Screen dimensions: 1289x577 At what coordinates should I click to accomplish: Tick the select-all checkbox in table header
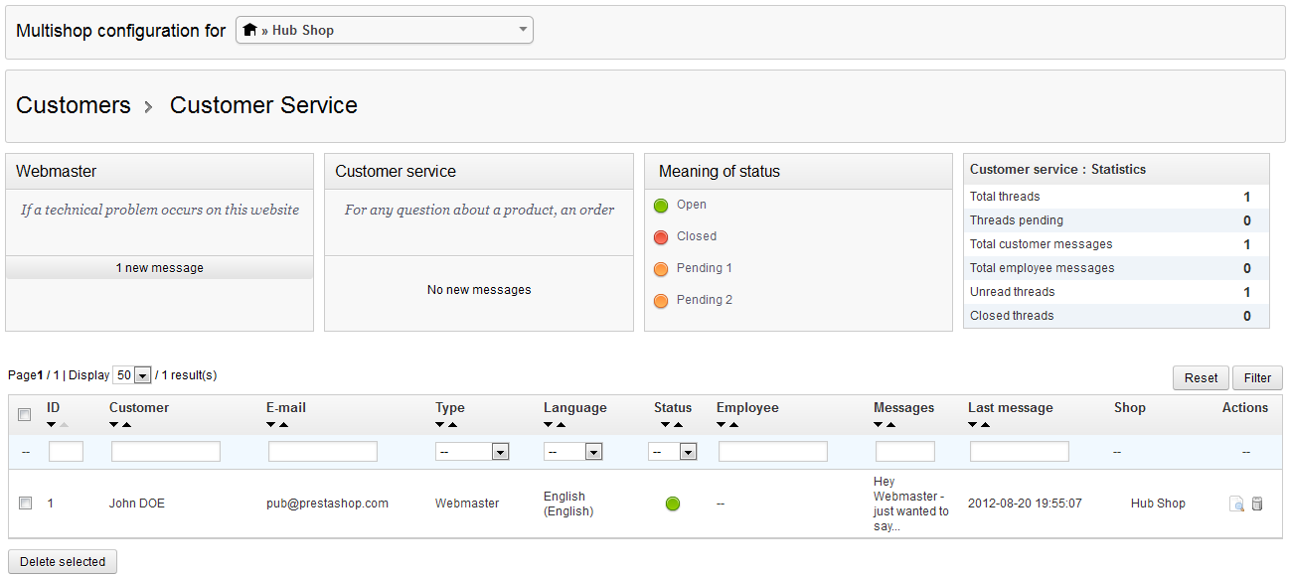(x=25, y=414)
